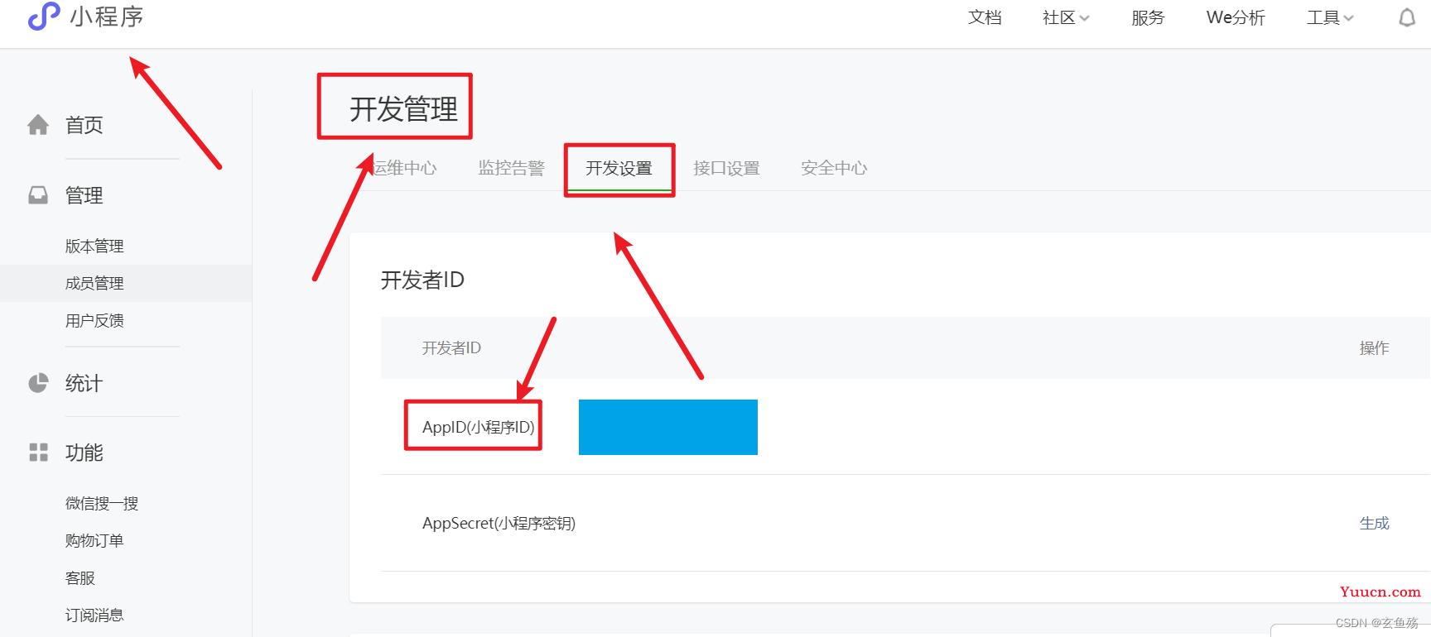
Task: Expand the 社区 dropdown menu
Action: coord(1066,17)
